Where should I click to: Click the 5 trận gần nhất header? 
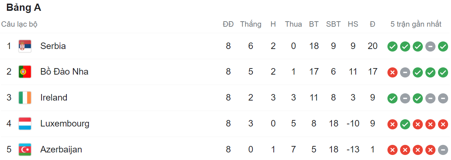[416, 24]
